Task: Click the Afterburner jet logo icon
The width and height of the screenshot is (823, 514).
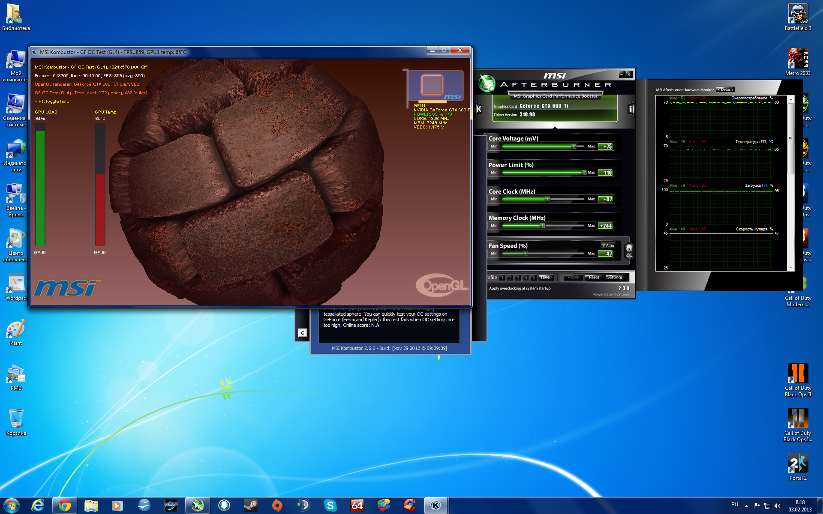Action: coord(487,83)
